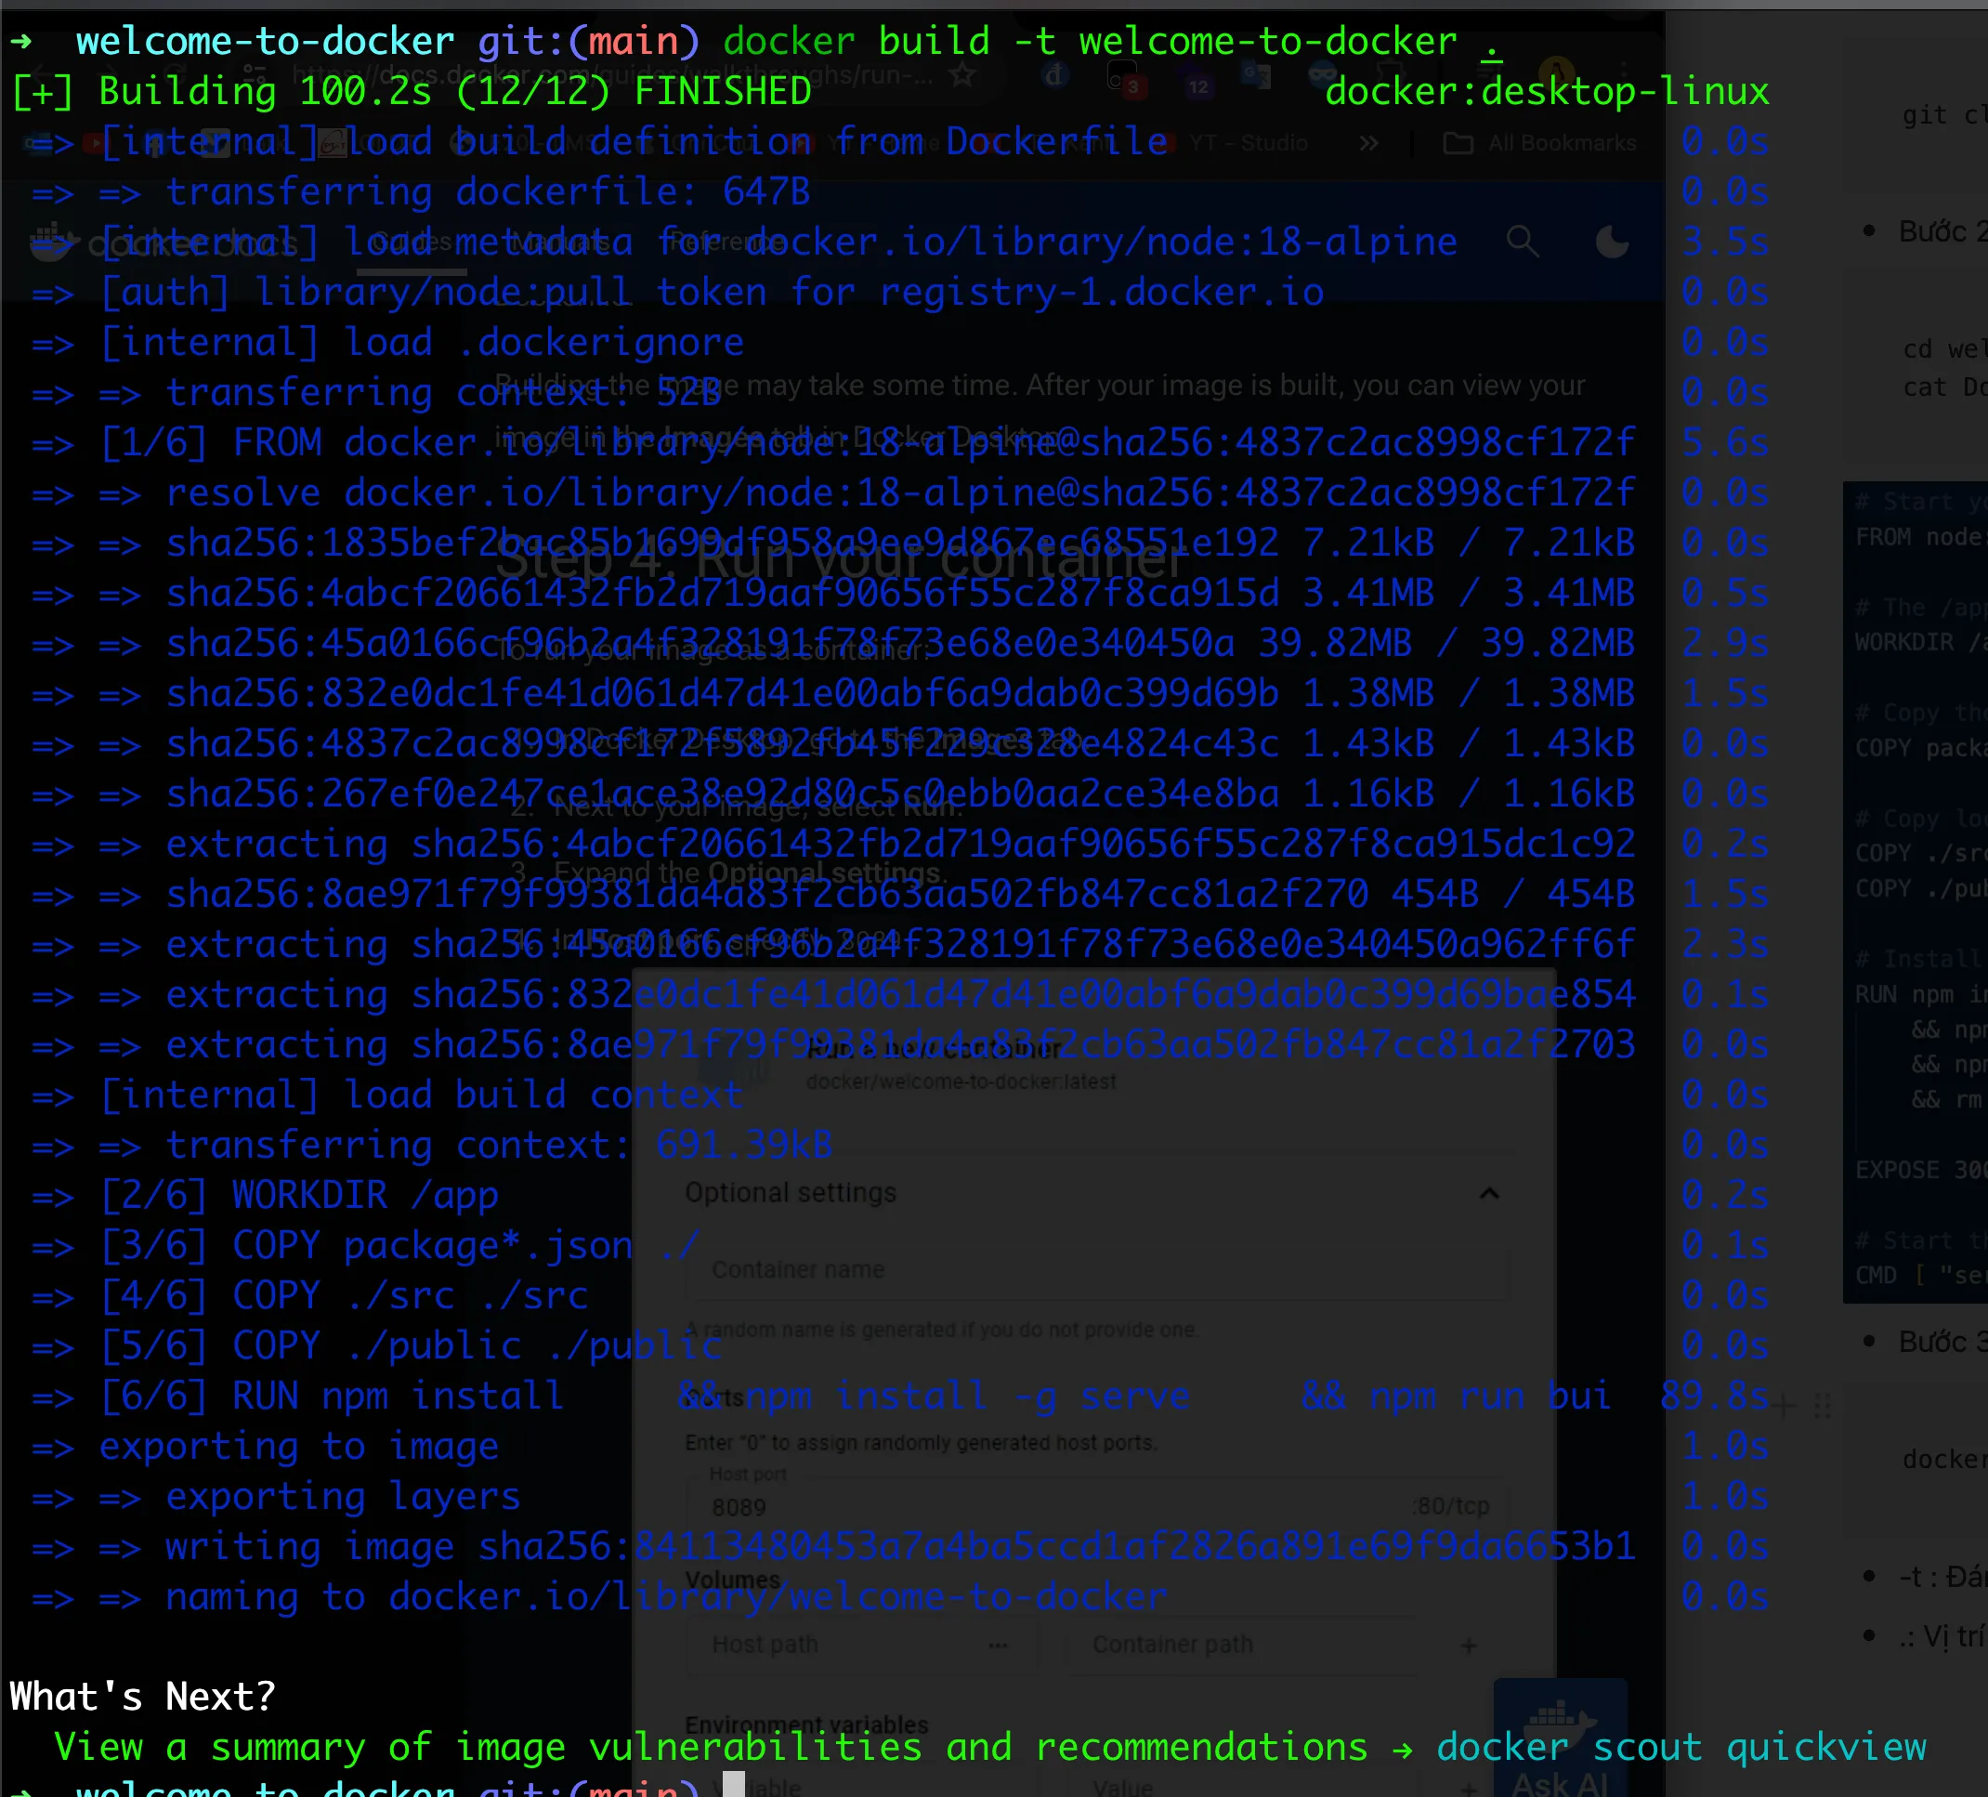Open the All Bookmarks folder in the browser
The height and width of the screenshot is (1797, 1988).
(1539, 143)
